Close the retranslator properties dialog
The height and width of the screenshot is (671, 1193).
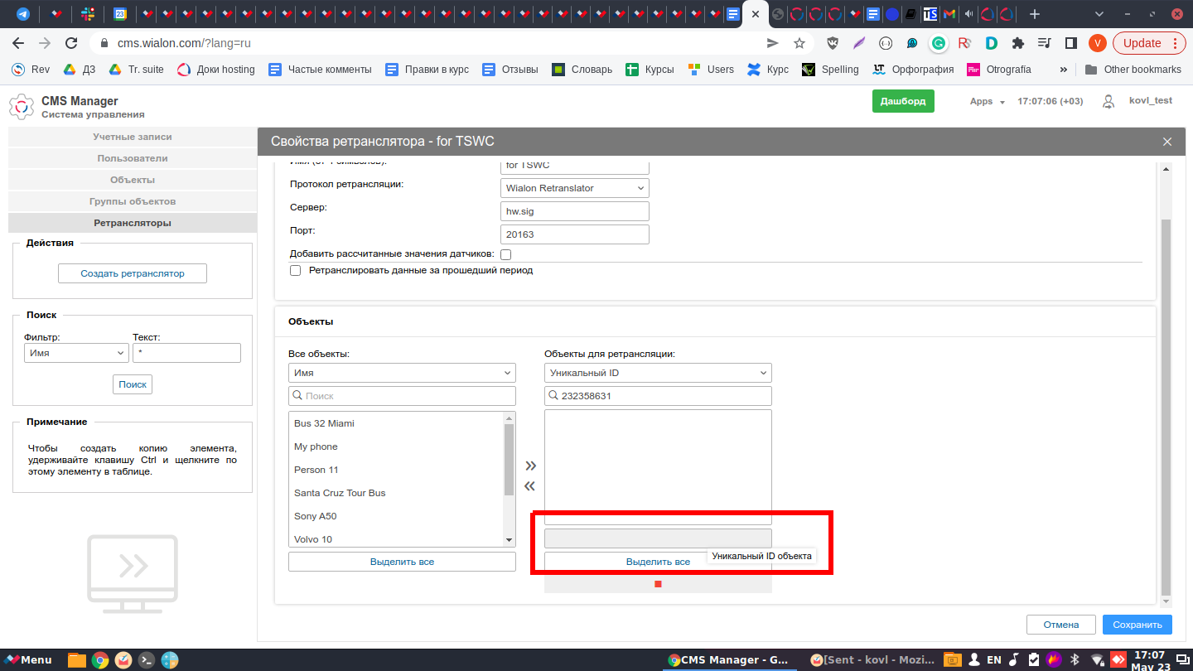(1167, 142)
